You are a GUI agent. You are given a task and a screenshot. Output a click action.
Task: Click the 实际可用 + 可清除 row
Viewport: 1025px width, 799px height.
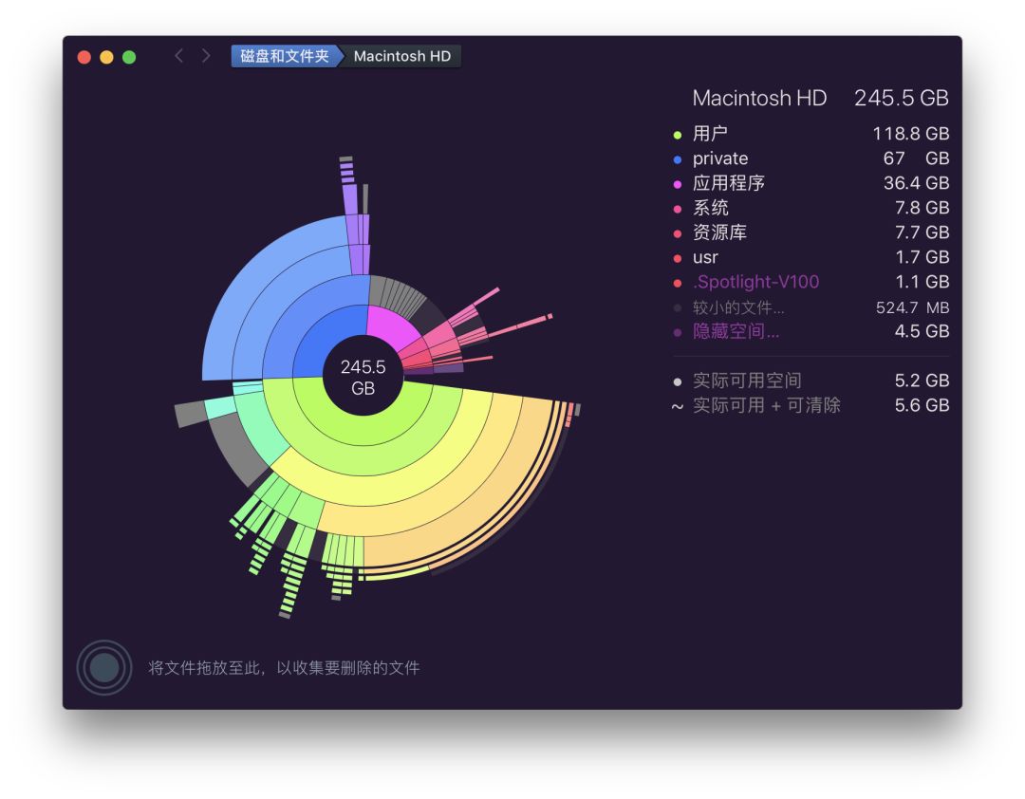811,405
